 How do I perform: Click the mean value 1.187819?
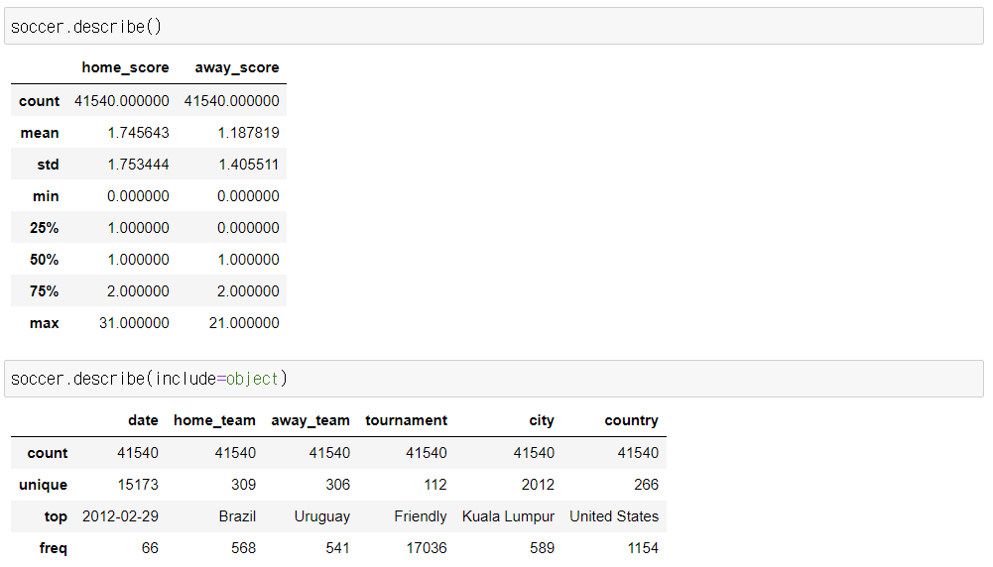pos(248,133)
